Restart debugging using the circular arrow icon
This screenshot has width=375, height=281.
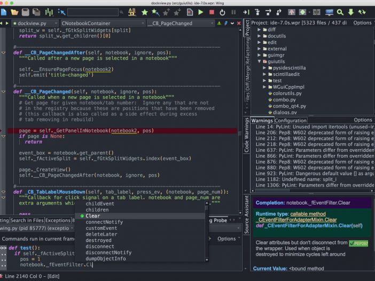coord(222,12)
